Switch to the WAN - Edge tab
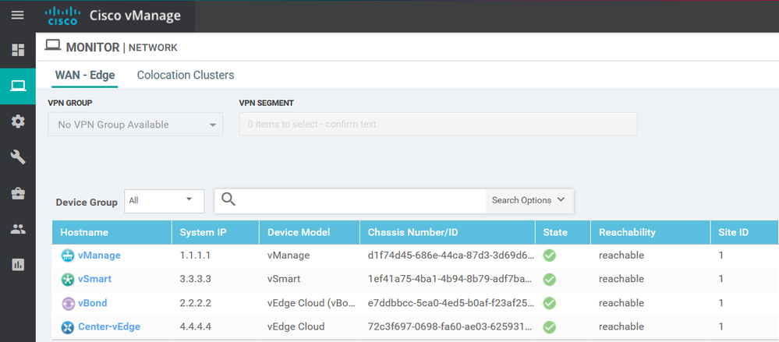Image resolution: width=779 pixels, height=342 pixels. (85, 75)
